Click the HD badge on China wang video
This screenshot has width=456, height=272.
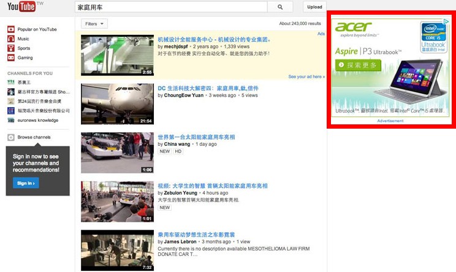click(178, 151)
